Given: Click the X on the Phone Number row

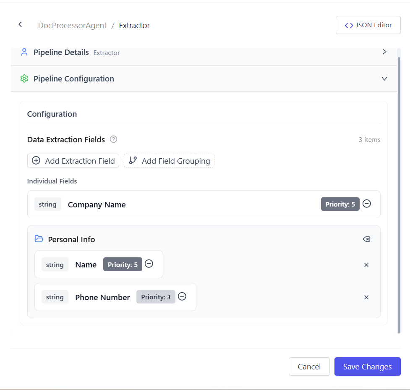Looking at the screenshot, I should 366,297.
